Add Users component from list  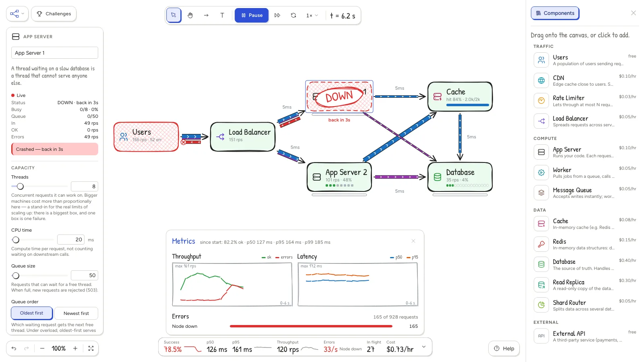pyautogui.click(x=585, y=60)
